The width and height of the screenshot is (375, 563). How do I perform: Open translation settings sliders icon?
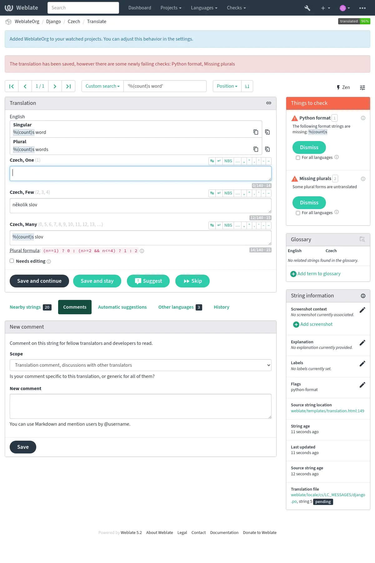362,88
